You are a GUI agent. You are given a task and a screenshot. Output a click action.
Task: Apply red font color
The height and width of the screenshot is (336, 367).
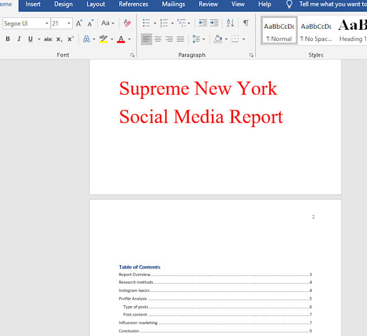(121, 39)
